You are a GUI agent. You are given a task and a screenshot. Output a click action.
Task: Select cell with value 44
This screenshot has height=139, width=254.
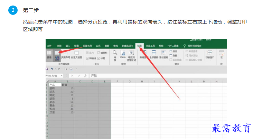(67, 109)
